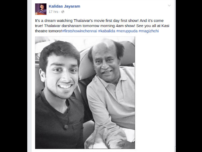Open the post options chevron menu
The height and width of the screenshot is (152, 202).
(x=169, y=5)
